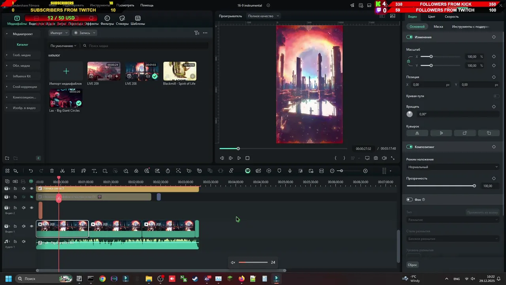Toggle the Кривая пути switch

pos(496,96)
